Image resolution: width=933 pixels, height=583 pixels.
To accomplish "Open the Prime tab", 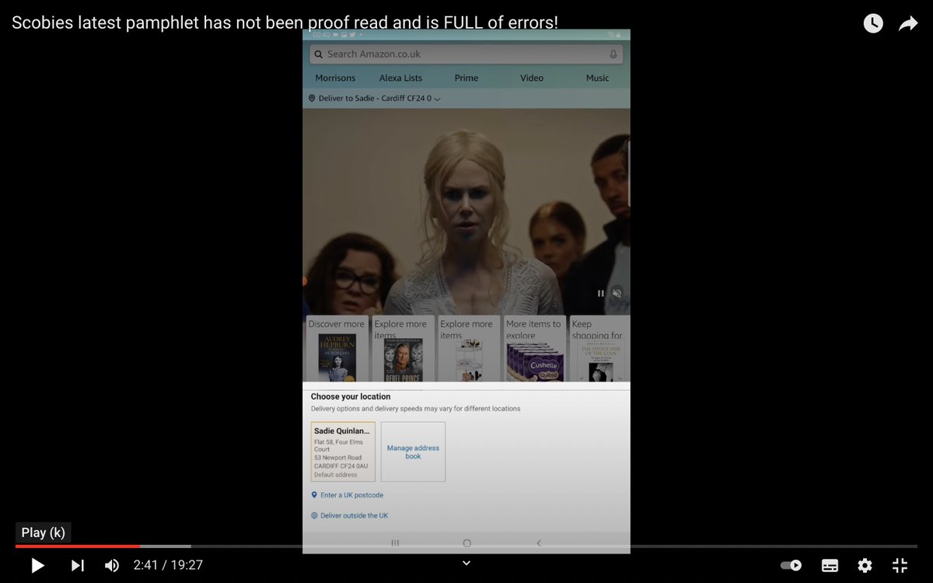I will 466,78.
